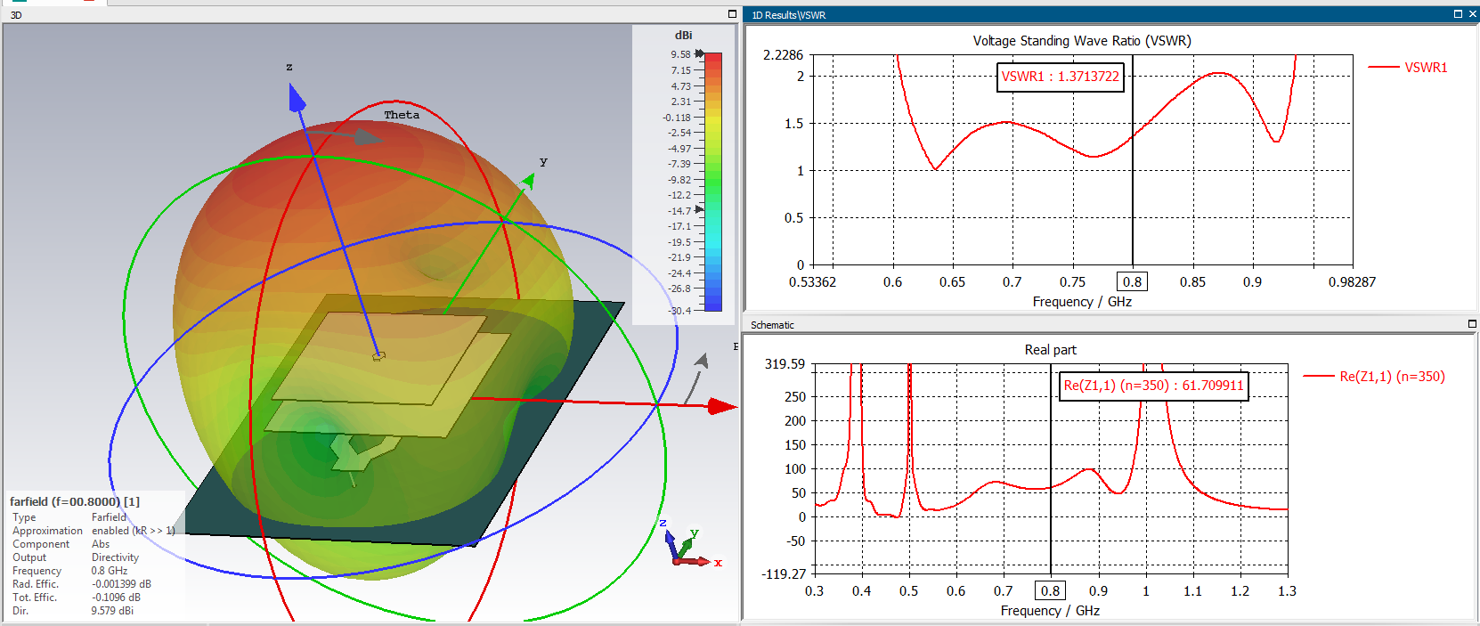Click the 'Voltage Standing Wave Ratio (VSWR)' plot title
This screenshot has width=1480, height=626.
pyautogui.click(x=1082, y=41)
